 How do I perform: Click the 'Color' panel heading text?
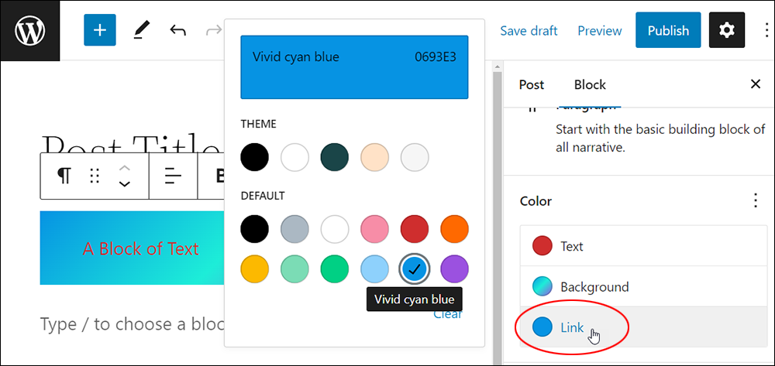[x=536, y=201]
